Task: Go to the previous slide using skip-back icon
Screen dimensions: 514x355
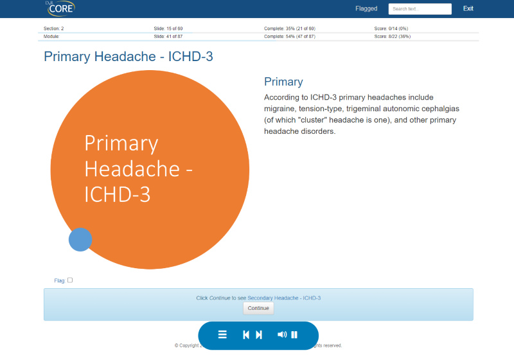Action: coord(245,334)
